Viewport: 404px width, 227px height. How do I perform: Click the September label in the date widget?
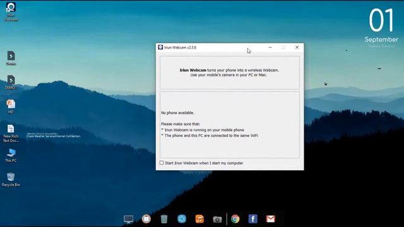(381, 40)
